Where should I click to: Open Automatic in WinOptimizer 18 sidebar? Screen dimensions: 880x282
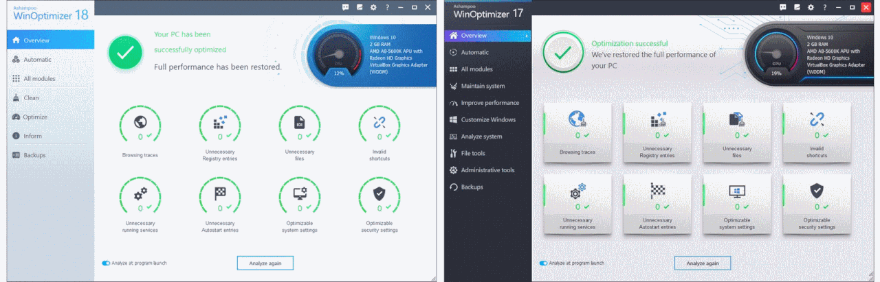[50, 60]
